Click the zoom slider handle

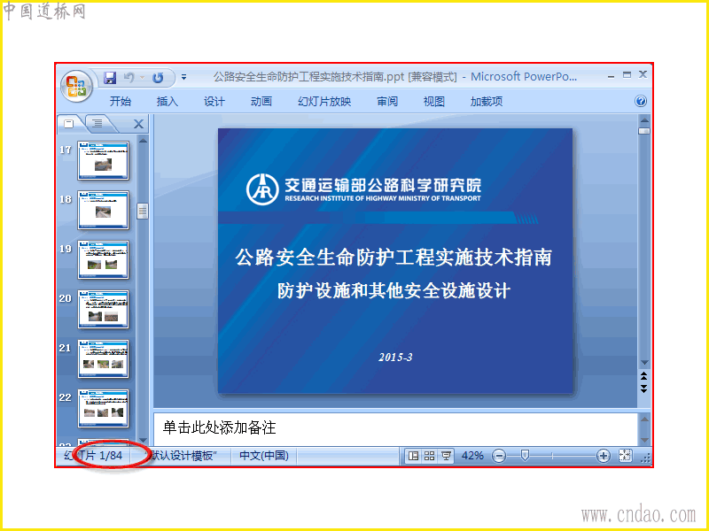click(525, 456)
